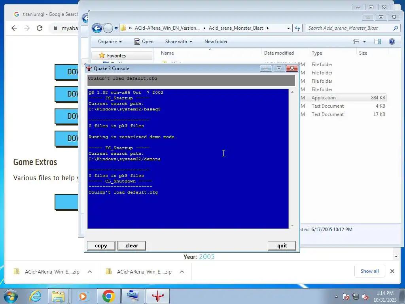
Task: Click the folder icon in the address bar
Action: 123,28
